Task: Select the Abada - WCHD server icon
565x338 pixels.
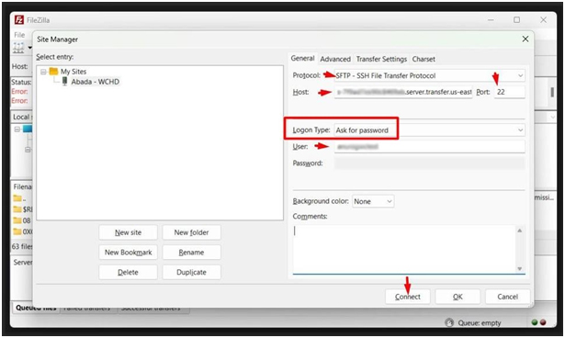Action: tap(65, 82)
